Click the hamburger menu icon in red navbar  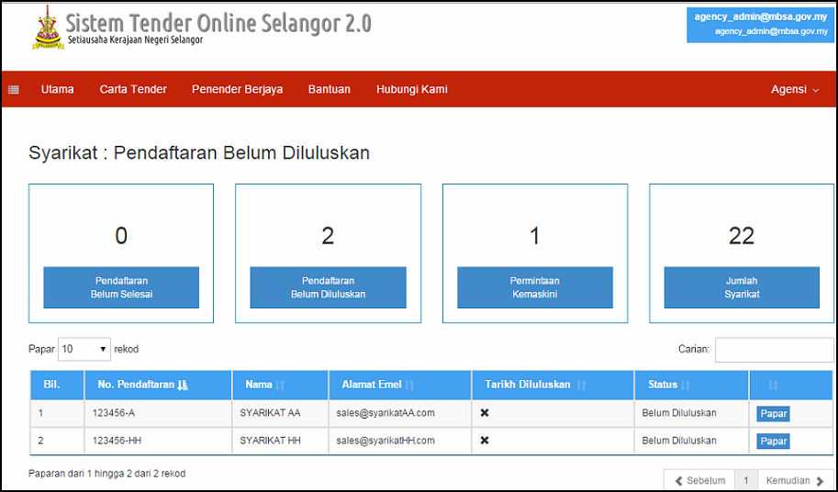coord(14,90)
